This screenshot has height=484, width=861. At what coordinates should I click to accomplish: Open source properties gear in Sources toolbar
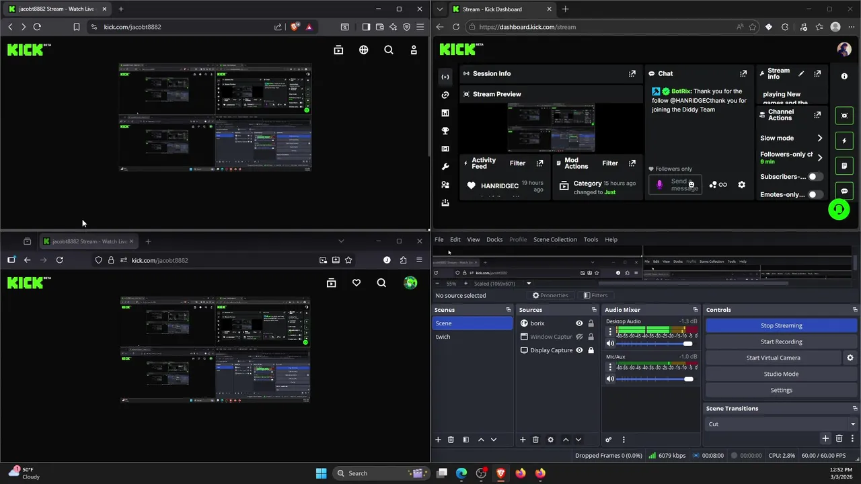(x=550, y=440)
